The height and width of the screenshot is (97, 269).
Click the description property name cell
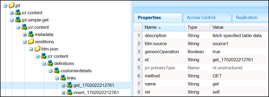164,35
